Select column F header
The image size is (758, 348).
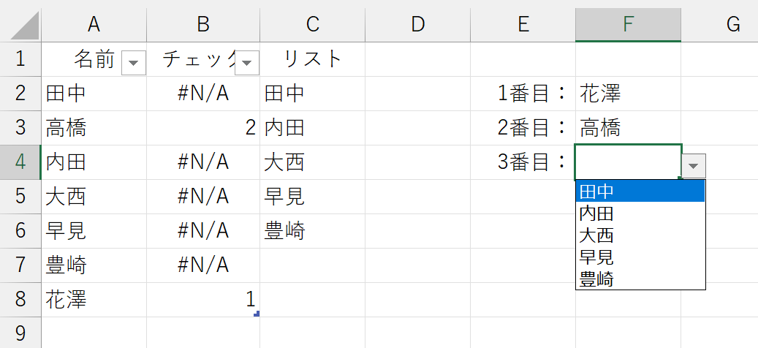pyautogui.click(x=628, y=24)
